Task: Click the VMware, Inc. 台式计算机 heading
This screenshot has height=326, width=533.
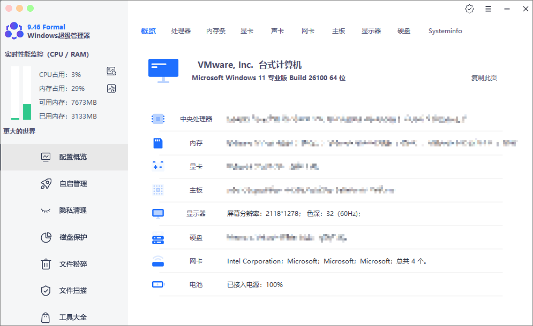Action: 250,65
